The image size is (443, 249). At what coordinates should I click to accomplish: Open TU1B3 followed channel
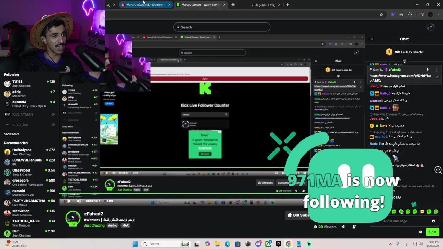click(x=29, y=84)
